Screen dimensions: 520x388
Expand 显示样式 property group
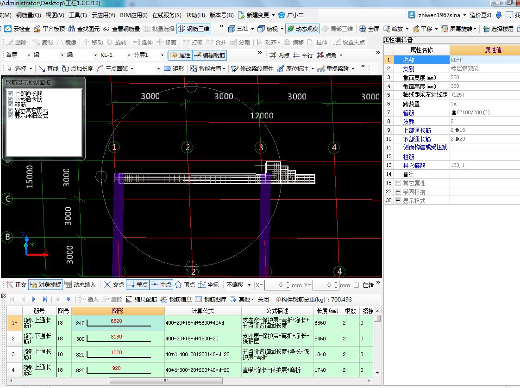pos(398,200)
